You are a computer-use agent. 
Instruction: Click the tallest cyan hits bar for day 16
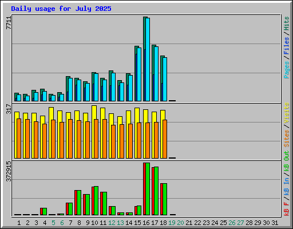148,60
